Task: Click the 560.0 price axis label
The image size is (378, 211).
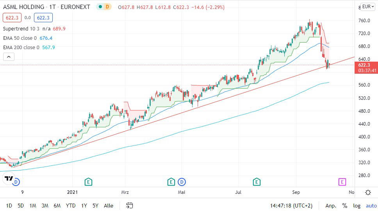Action: click(364, 85)
